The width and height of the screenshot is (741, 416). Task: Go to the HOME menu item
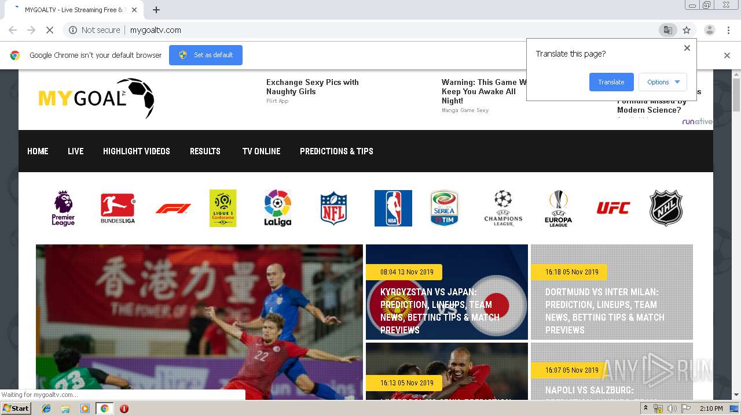point(38,151)
